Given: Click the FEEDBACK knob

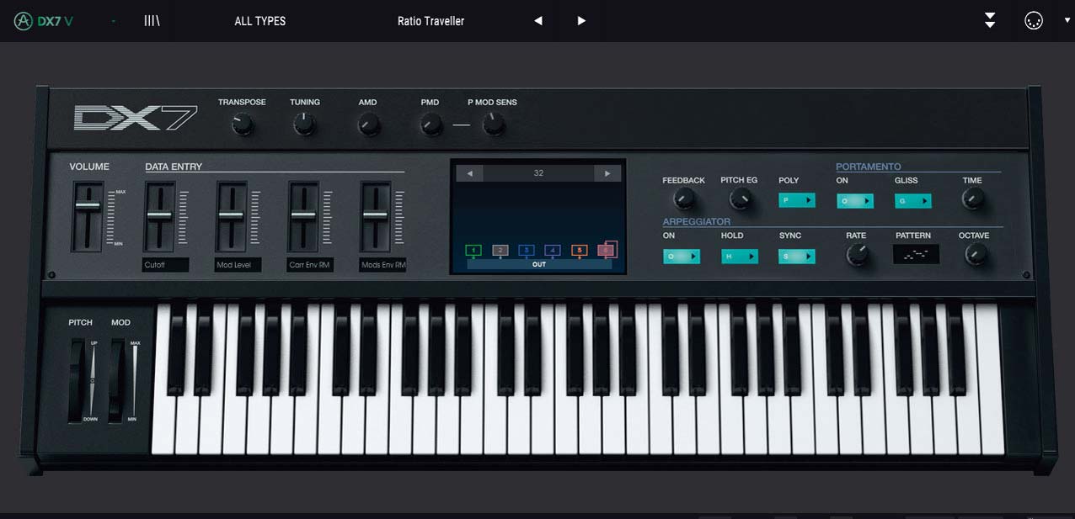Looking at the screenshot, I should point(685,199).
